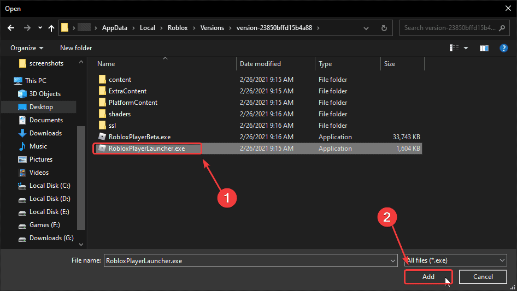This screenshot has height=291, width=517.
Task: Open Games (F:) drive
Action: [x=44, y=225]
